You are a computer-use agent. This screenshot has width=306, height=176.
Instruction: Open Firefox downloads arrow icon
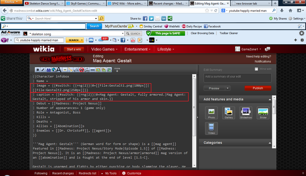[282, 10]
